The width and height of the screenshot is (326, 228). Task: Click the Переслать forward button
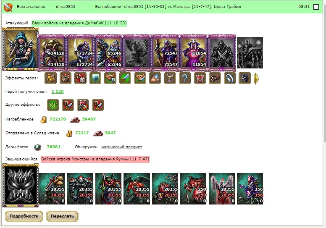[x=62, y=216]
